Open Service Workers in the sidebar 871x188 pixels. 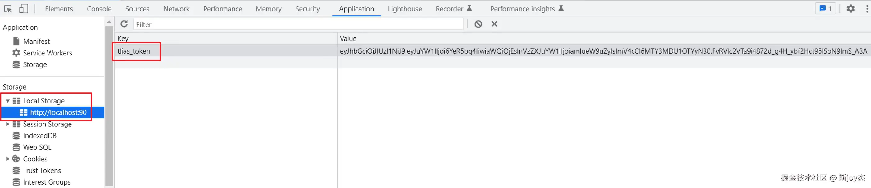click(47, 53)
